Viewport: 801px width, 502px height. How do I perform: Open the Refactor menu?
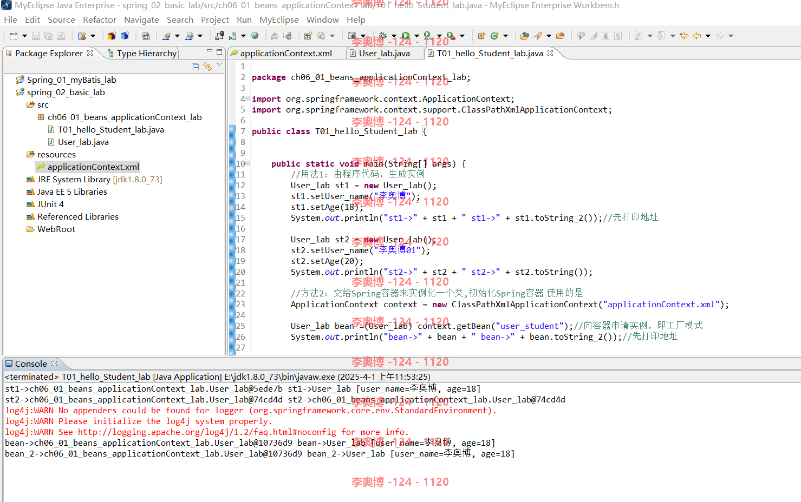100,19
